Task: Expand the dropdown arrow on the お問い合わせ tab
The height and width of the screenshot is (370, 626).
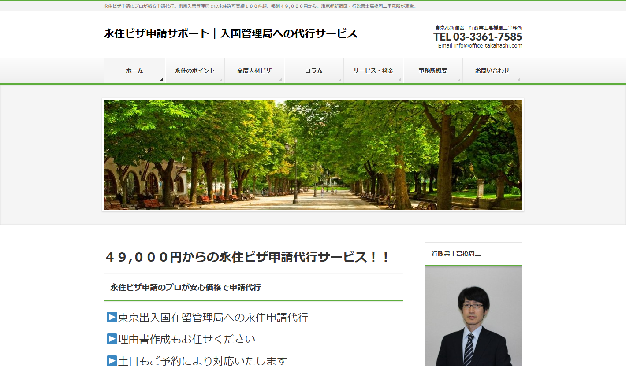Action: 520,78
